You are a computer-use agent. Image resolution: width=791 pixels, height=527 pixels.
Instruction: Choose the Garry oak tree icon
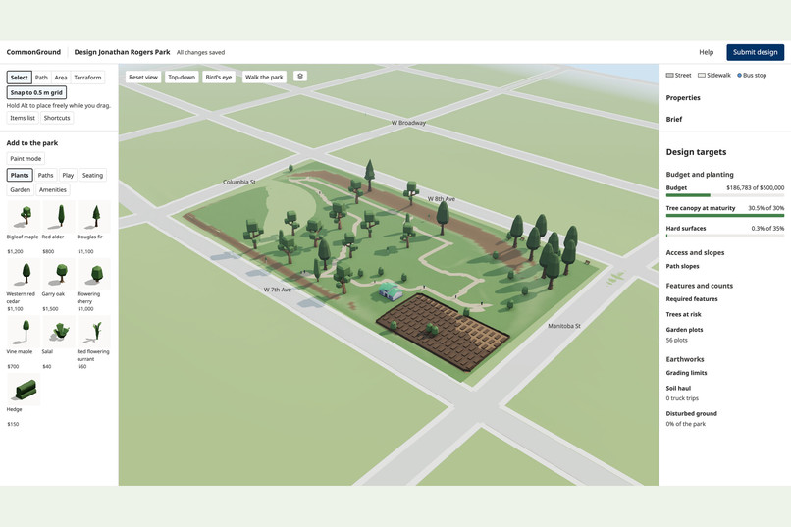tap(59, 274)
